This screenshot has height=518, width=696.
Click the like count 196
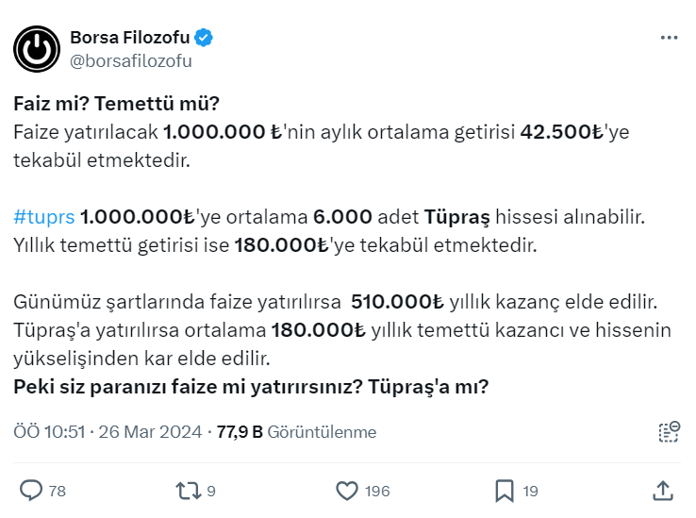pos(378,491)
